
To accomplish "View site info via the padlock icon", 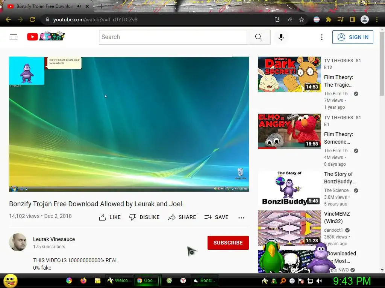I will pyautogui.click(x=47, y=19).
